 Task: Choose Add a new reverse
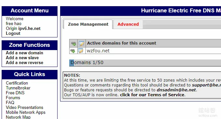[x=24, y=62]
